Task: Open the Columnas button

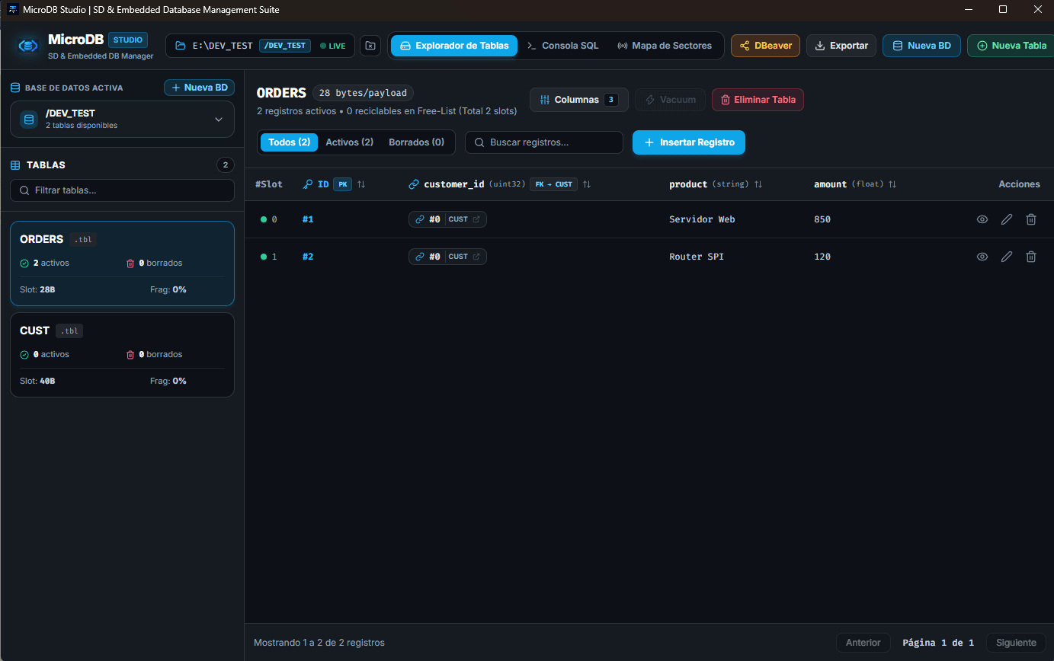Action: pos(579,100)
